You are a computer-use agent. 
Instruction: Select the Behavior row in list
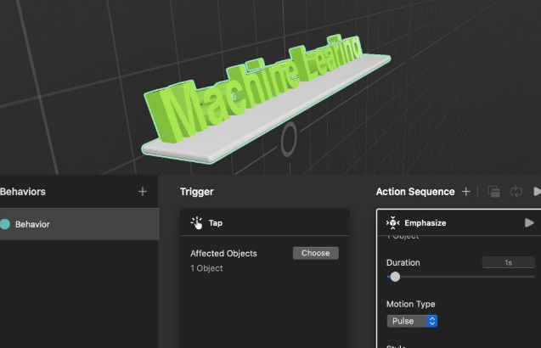[79, 224]
